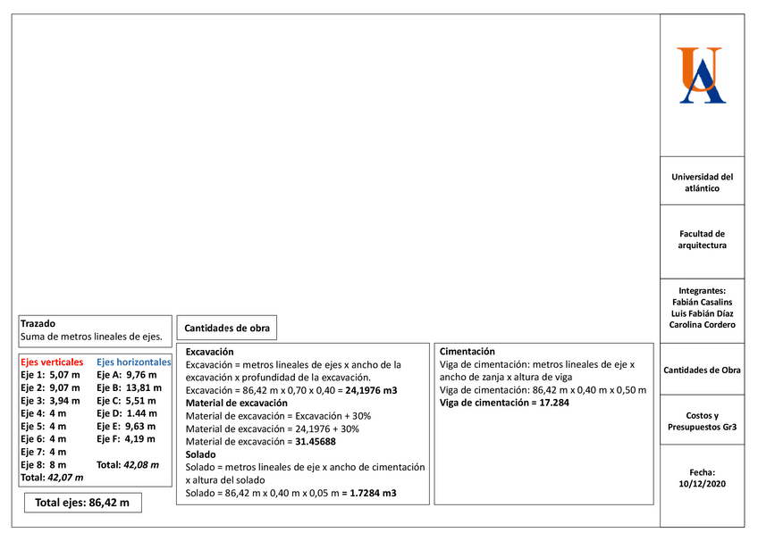Click the row 'Eje E: 9,63 m'

click(126, 426)
